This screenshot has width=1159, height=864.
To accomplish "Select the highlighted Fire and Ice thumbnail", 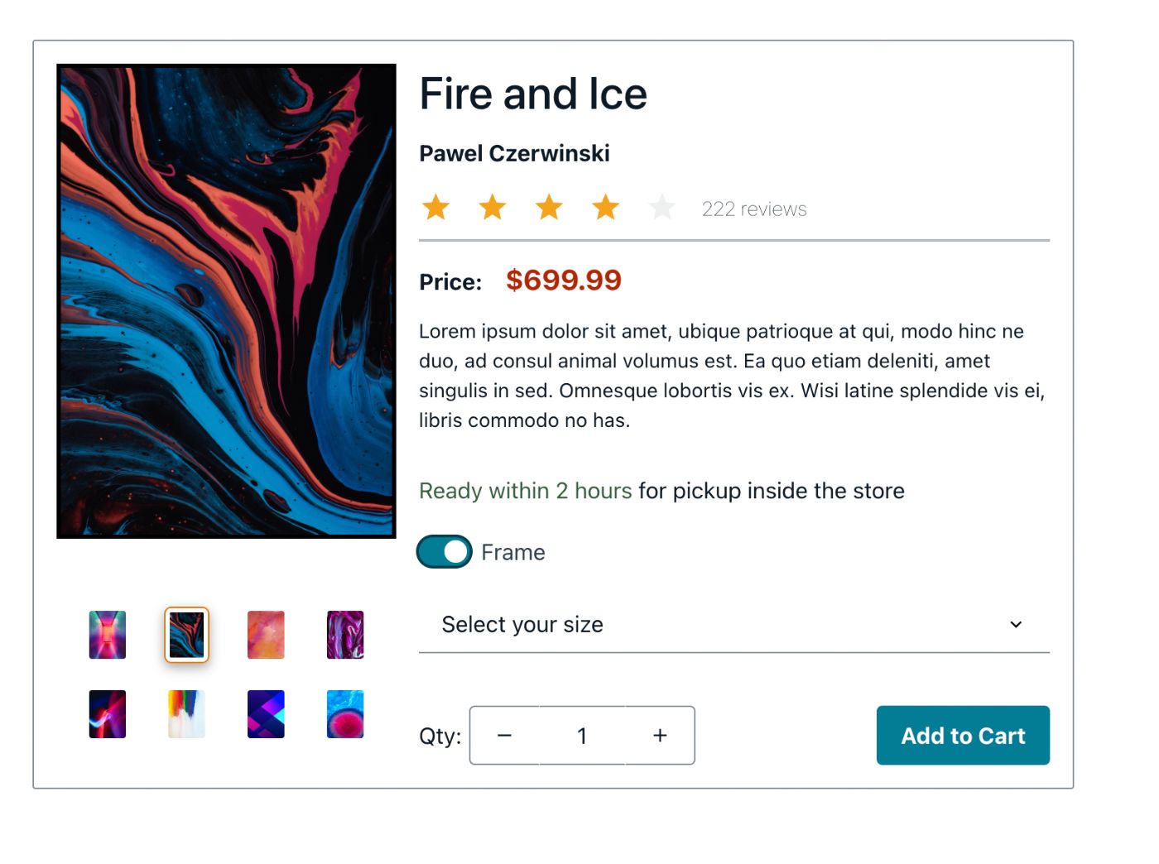I will point(187,635).
